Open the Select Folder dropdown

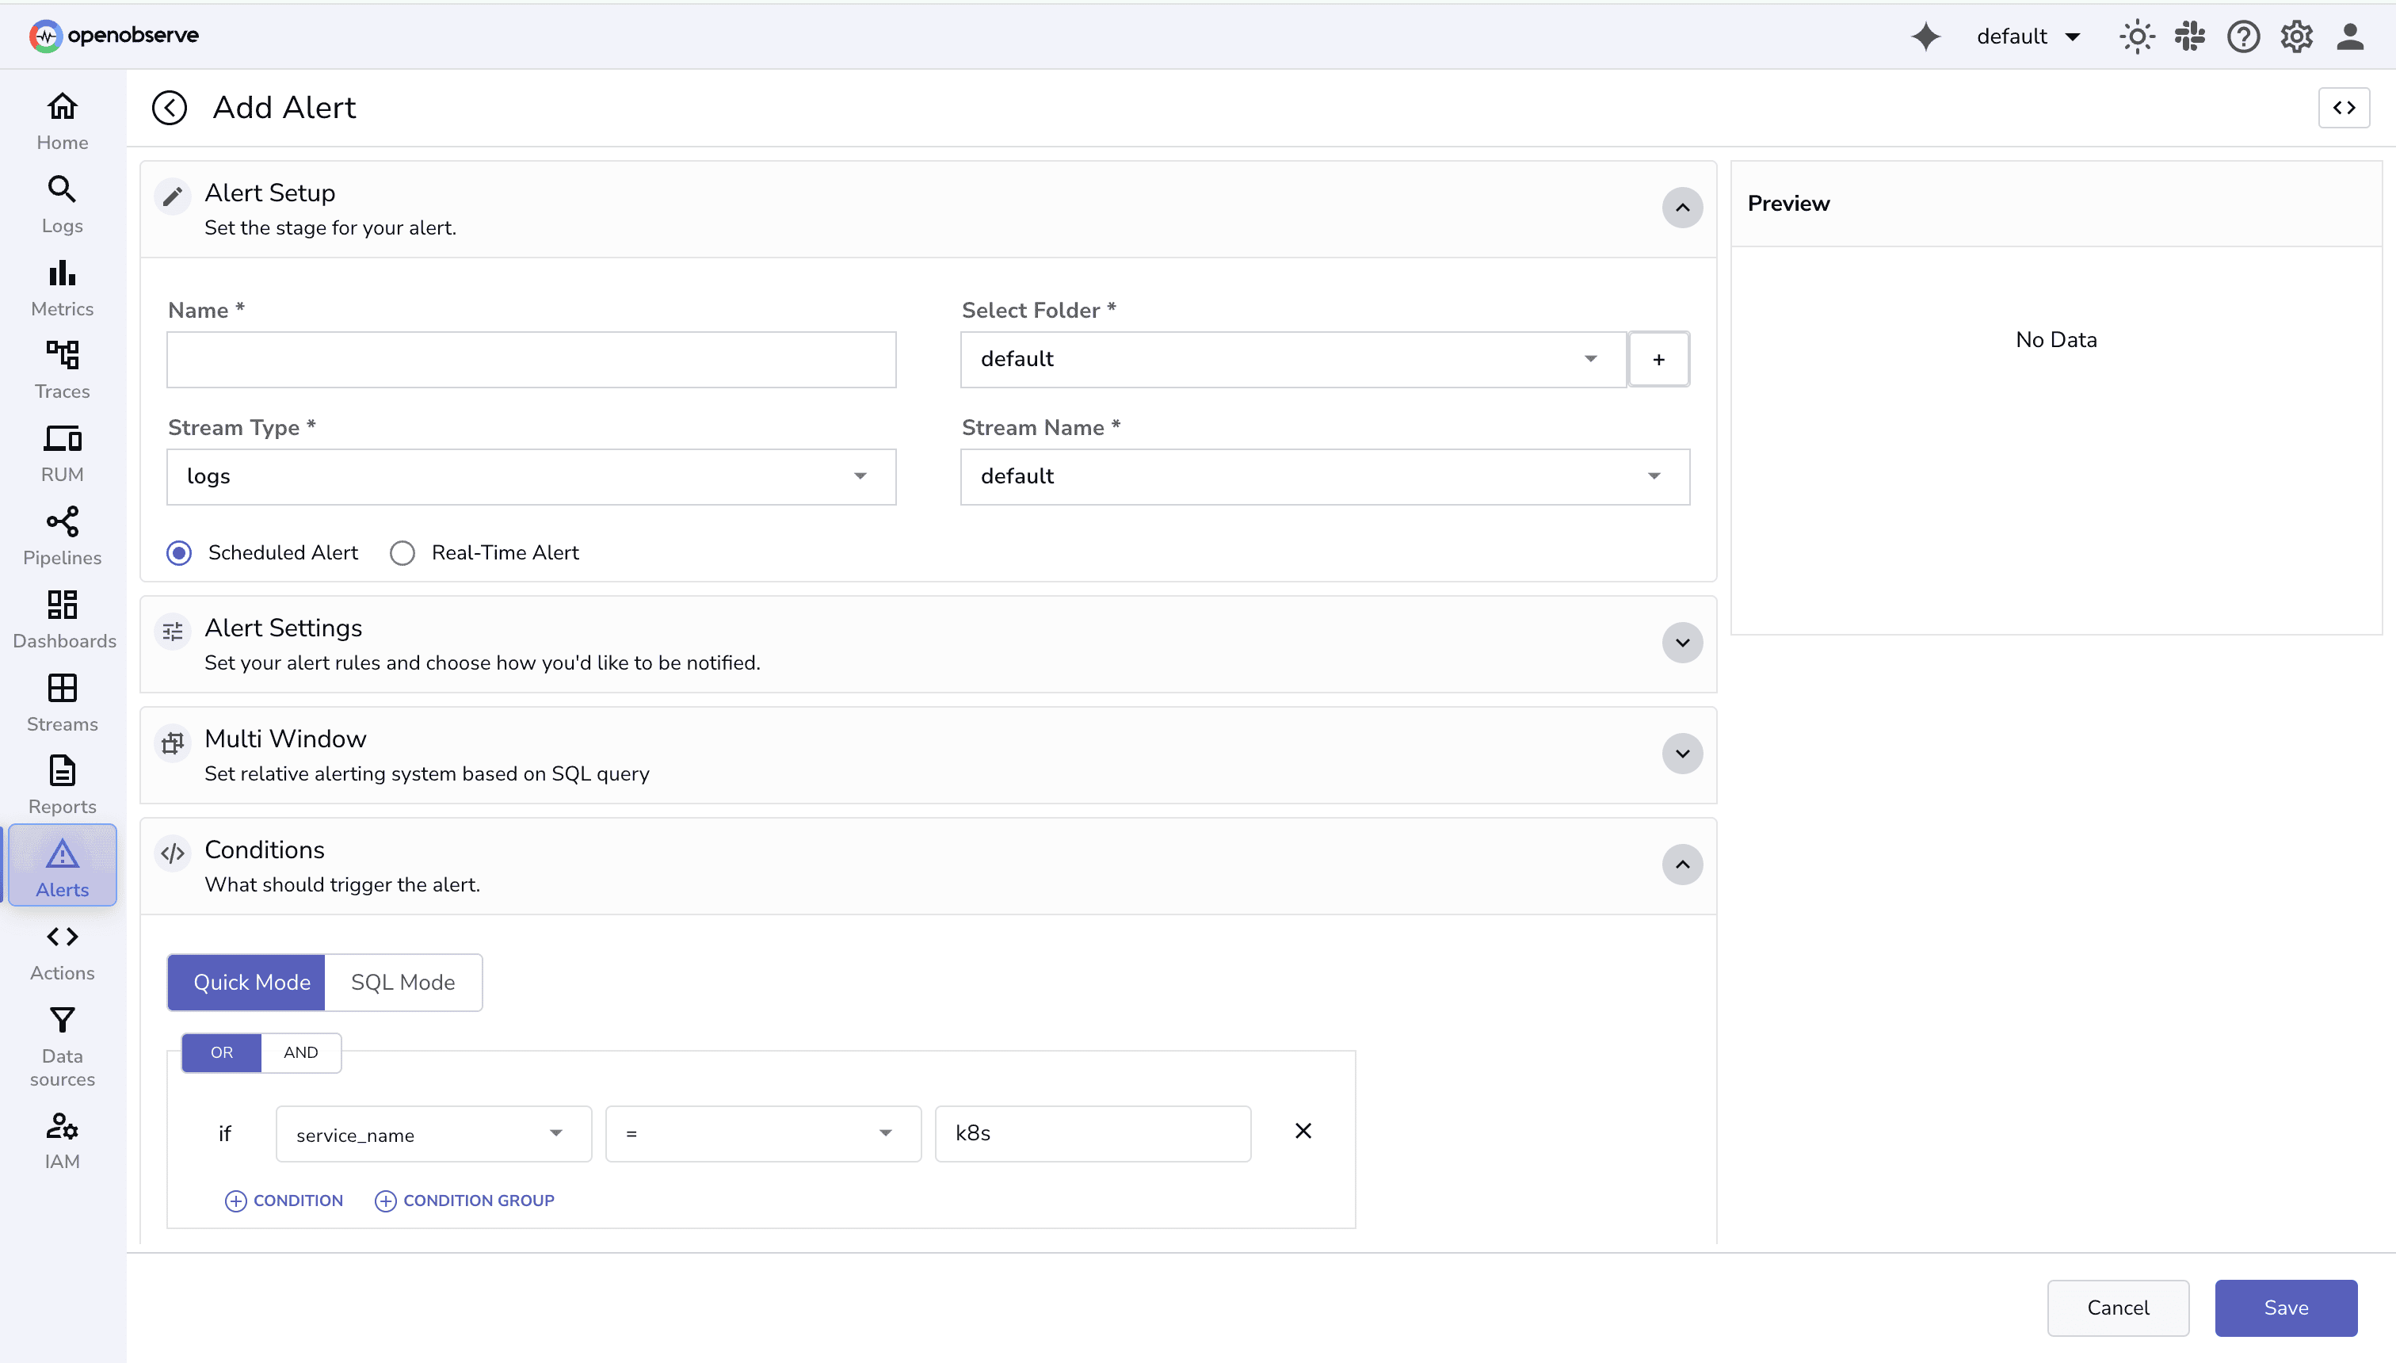1291,358
